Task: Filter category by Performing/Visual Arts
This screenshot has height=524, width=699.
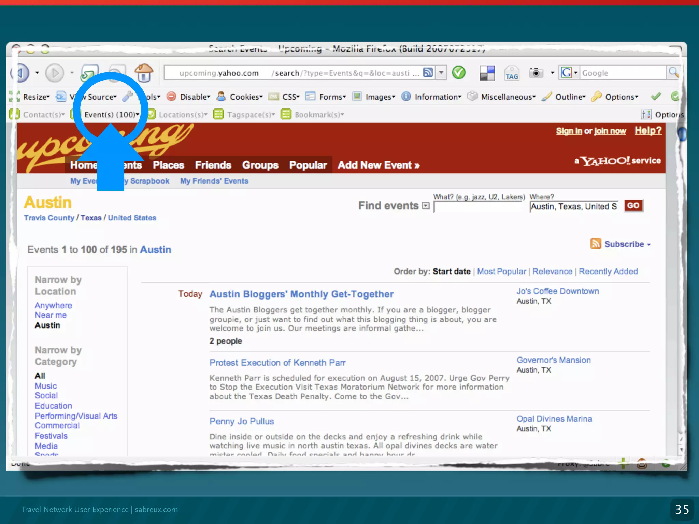Action: [76, 416]
